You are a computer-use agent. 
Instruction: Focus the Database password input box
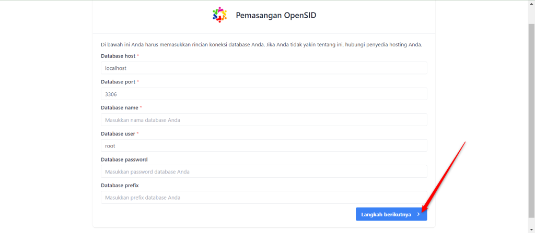coord(264,171)
